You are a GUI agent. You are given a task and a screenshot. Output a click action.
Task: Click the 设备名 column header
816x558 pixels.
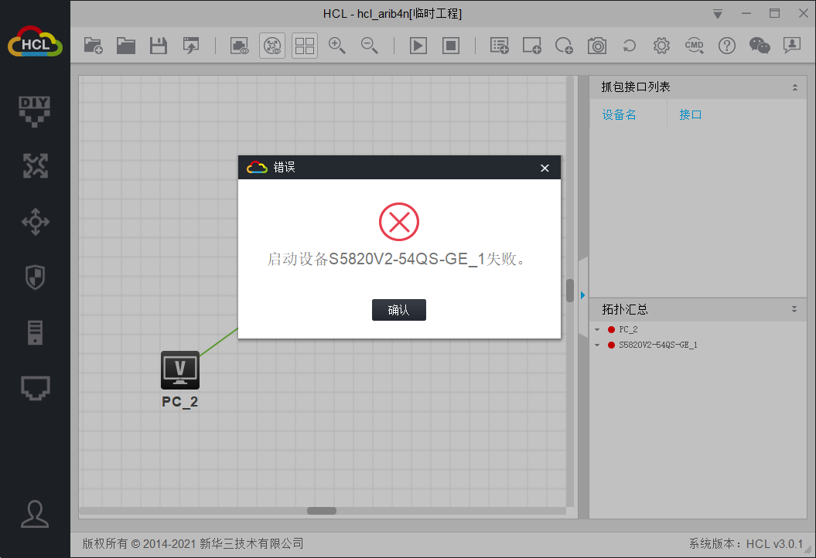[x=619, y=115]
